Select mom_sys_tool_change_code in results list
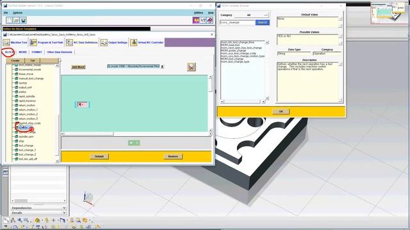The image size is (410, 230). pyautogui.click(x=238, y=53)
